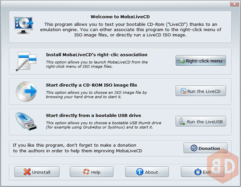Open the Donation page
The image size is (241, 187).
(206, 148)
